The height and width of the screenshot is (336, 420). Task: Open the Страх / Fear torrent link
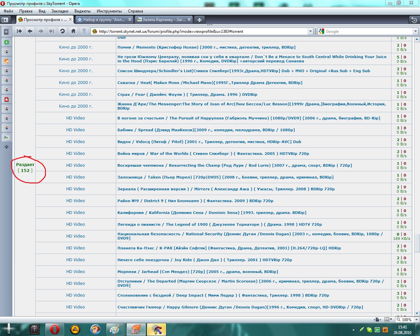coord(187,94)
